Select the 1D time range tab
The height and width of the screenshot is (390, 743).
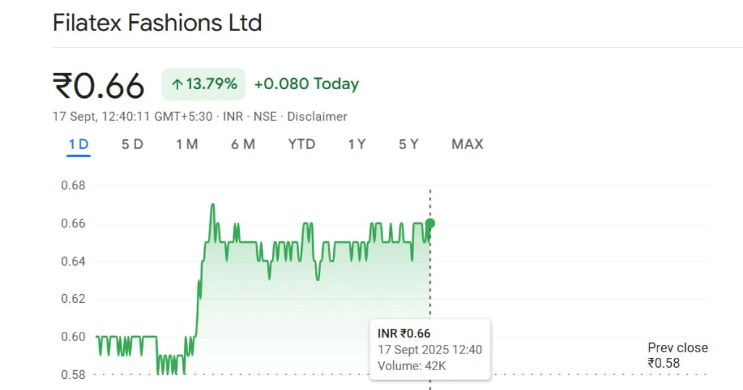(x=79, y=145)
